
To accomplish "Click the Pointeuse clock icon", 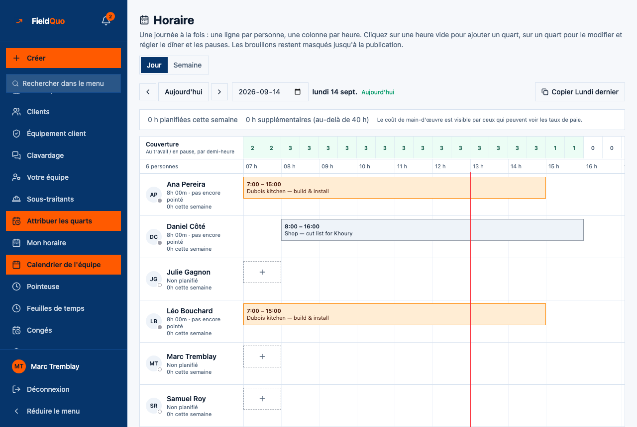I will pos(16,286).
